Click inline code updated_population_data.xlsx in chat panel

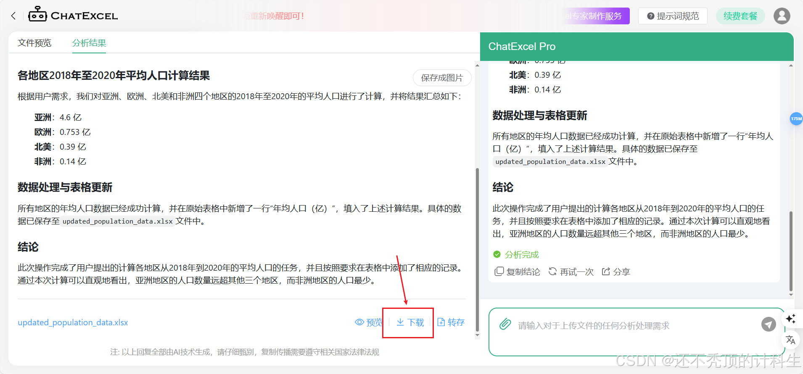[x=550, y=162]
